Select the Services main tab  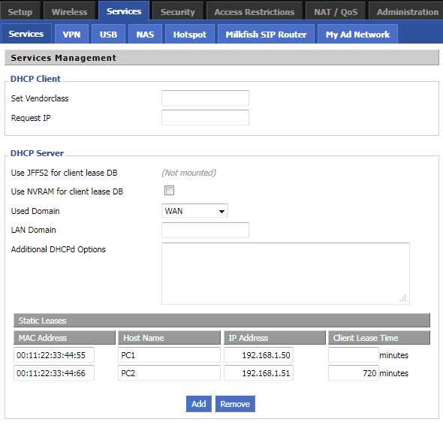point(124,11)
